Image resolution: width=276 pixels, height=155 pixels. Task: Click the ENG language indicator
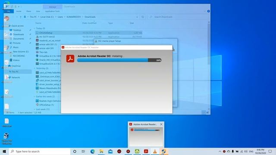251,151
